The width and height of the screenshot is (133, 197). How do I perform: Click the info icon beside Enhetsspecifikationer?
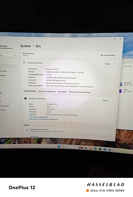[24, 62]
